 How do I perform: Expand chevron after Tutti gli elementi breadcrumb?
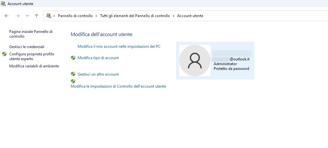tap(173, 16)
